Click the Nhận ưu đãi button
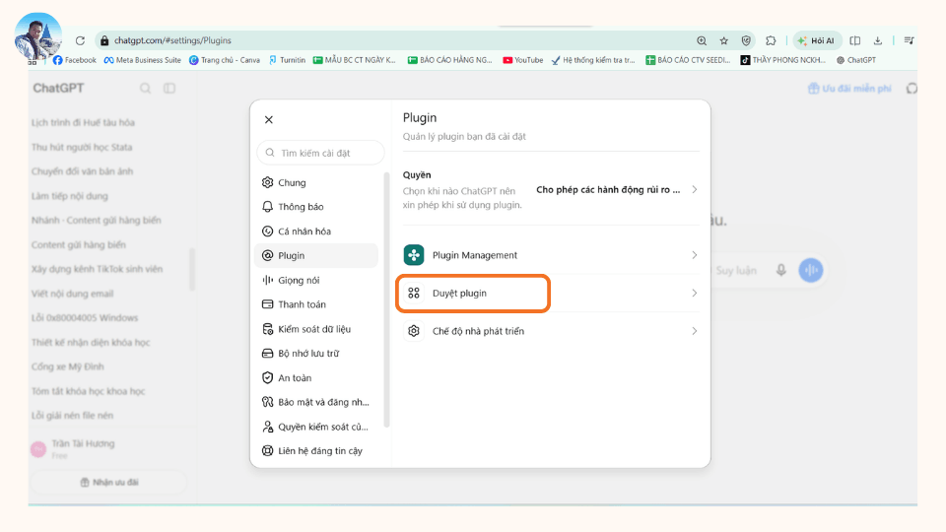 (x=108, y=482)
